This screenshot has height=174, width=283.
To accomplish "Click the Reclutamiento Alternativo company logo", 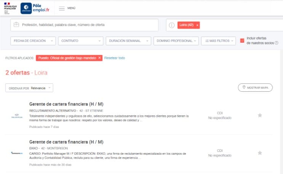I will click(17, 116).
